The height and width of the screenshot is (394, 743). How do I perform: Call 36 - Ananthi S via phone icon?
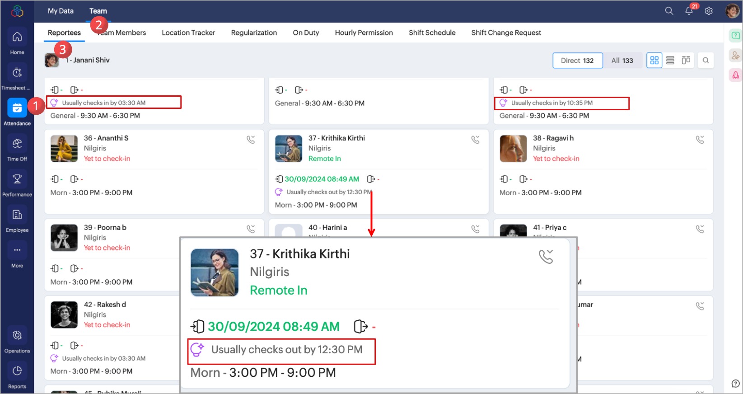pos(251,140)
